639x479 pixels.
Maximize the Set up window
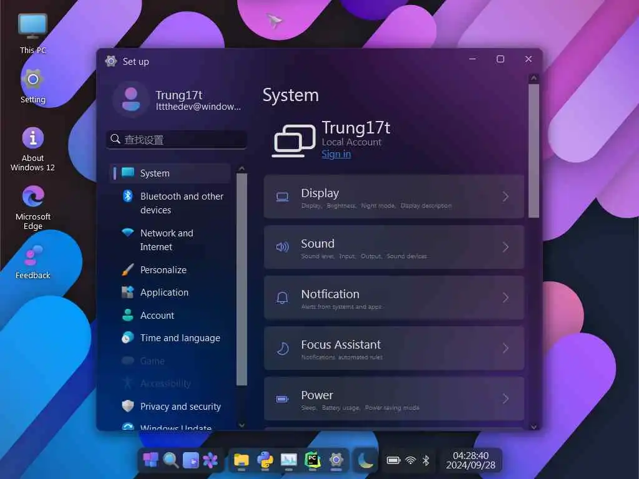pyautogui.click(x=500, y=59)
